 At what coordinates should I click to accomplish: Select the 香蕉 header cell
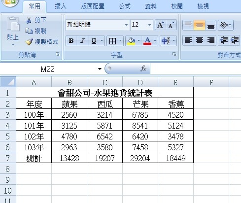tap(175, 104)
